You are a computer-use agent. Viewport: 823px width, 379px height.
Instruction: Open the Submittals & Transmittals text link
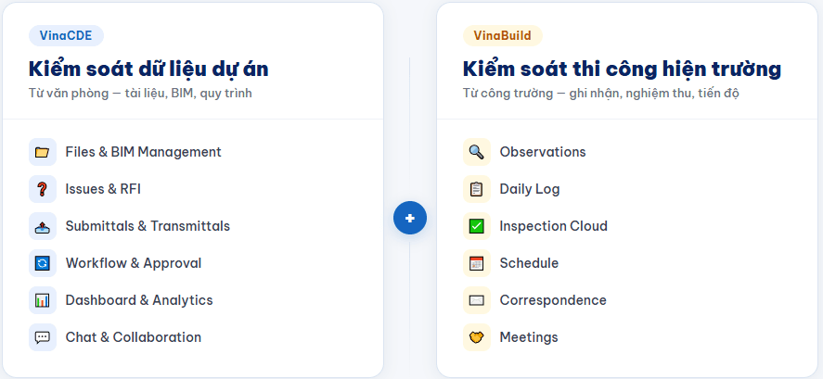148,226
